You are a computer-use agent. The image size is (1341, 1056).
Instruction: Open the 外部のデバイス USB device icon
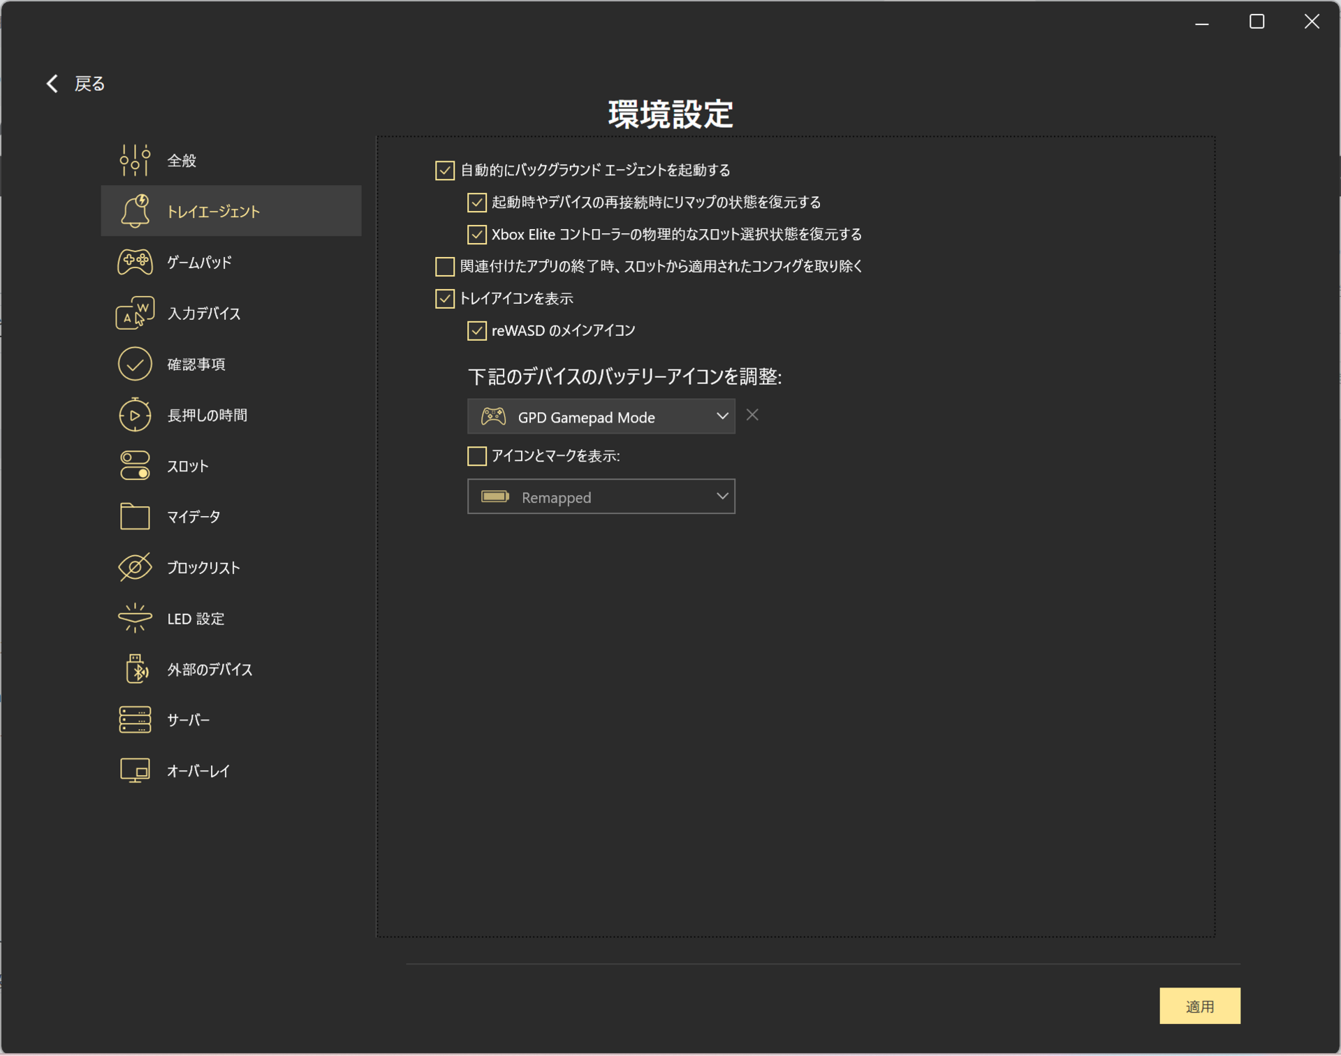[135, 668]
